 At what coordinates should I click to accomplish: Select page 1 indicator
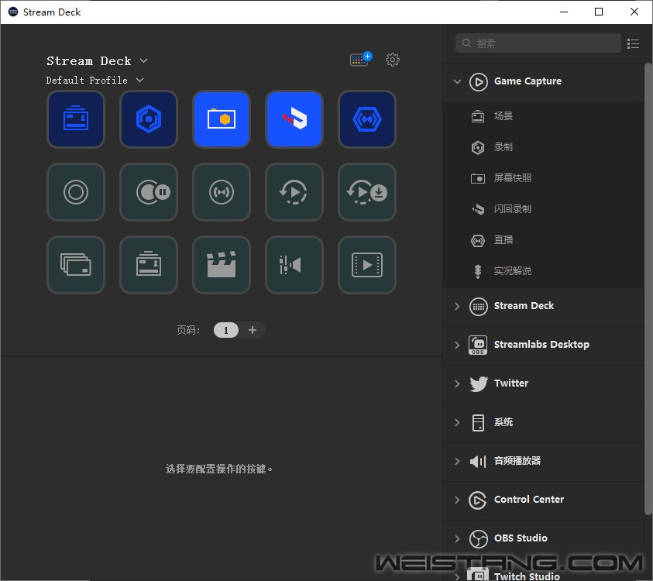coord(225,330)
